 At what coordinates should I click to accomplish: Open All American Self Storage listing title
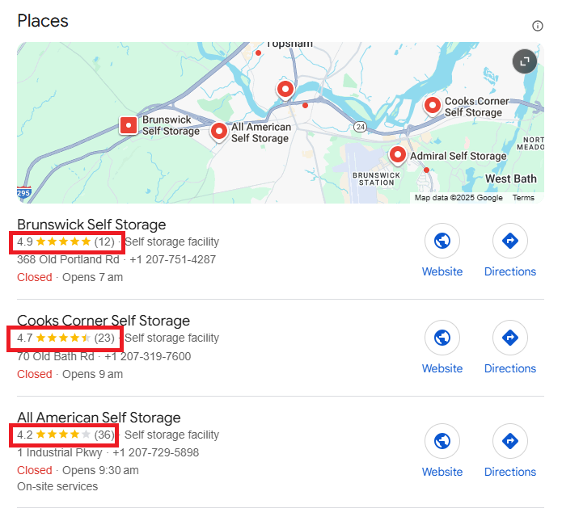pos(99,418)
